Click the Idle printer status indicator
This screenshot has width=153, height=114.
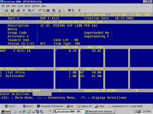coord(70,106)
